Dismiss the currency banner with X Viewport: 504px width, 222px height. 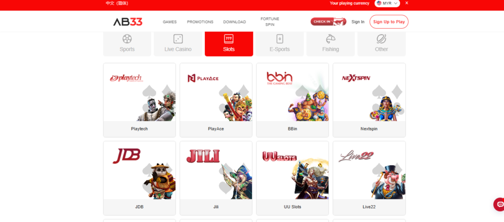[407, 3]
